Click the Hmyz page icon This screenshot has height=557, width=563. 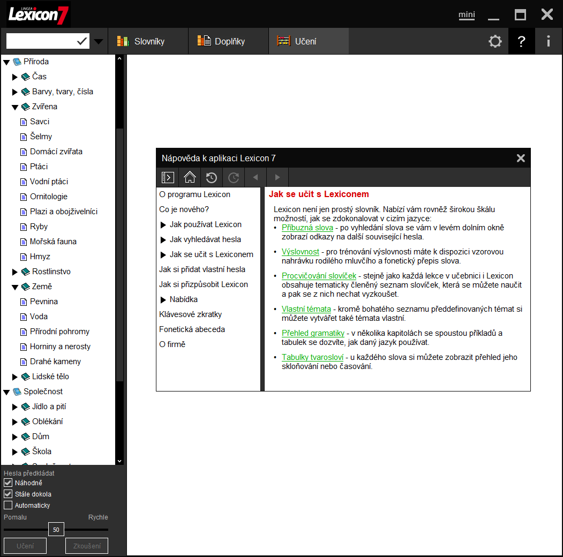24,257
